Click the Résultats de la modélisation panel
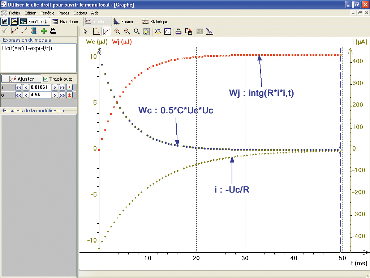370x278 pixels. [39, 196]
